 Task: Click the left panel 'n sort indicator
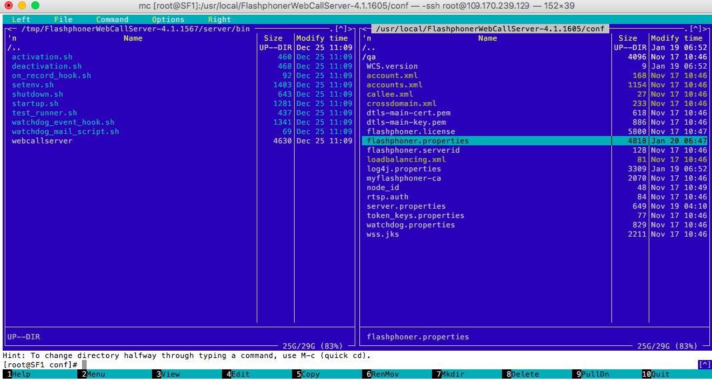pos(12,39)
